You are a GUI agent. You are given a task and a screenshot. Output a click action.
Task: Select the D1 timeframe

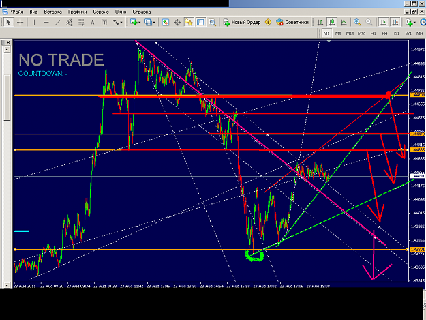[397, 33]
